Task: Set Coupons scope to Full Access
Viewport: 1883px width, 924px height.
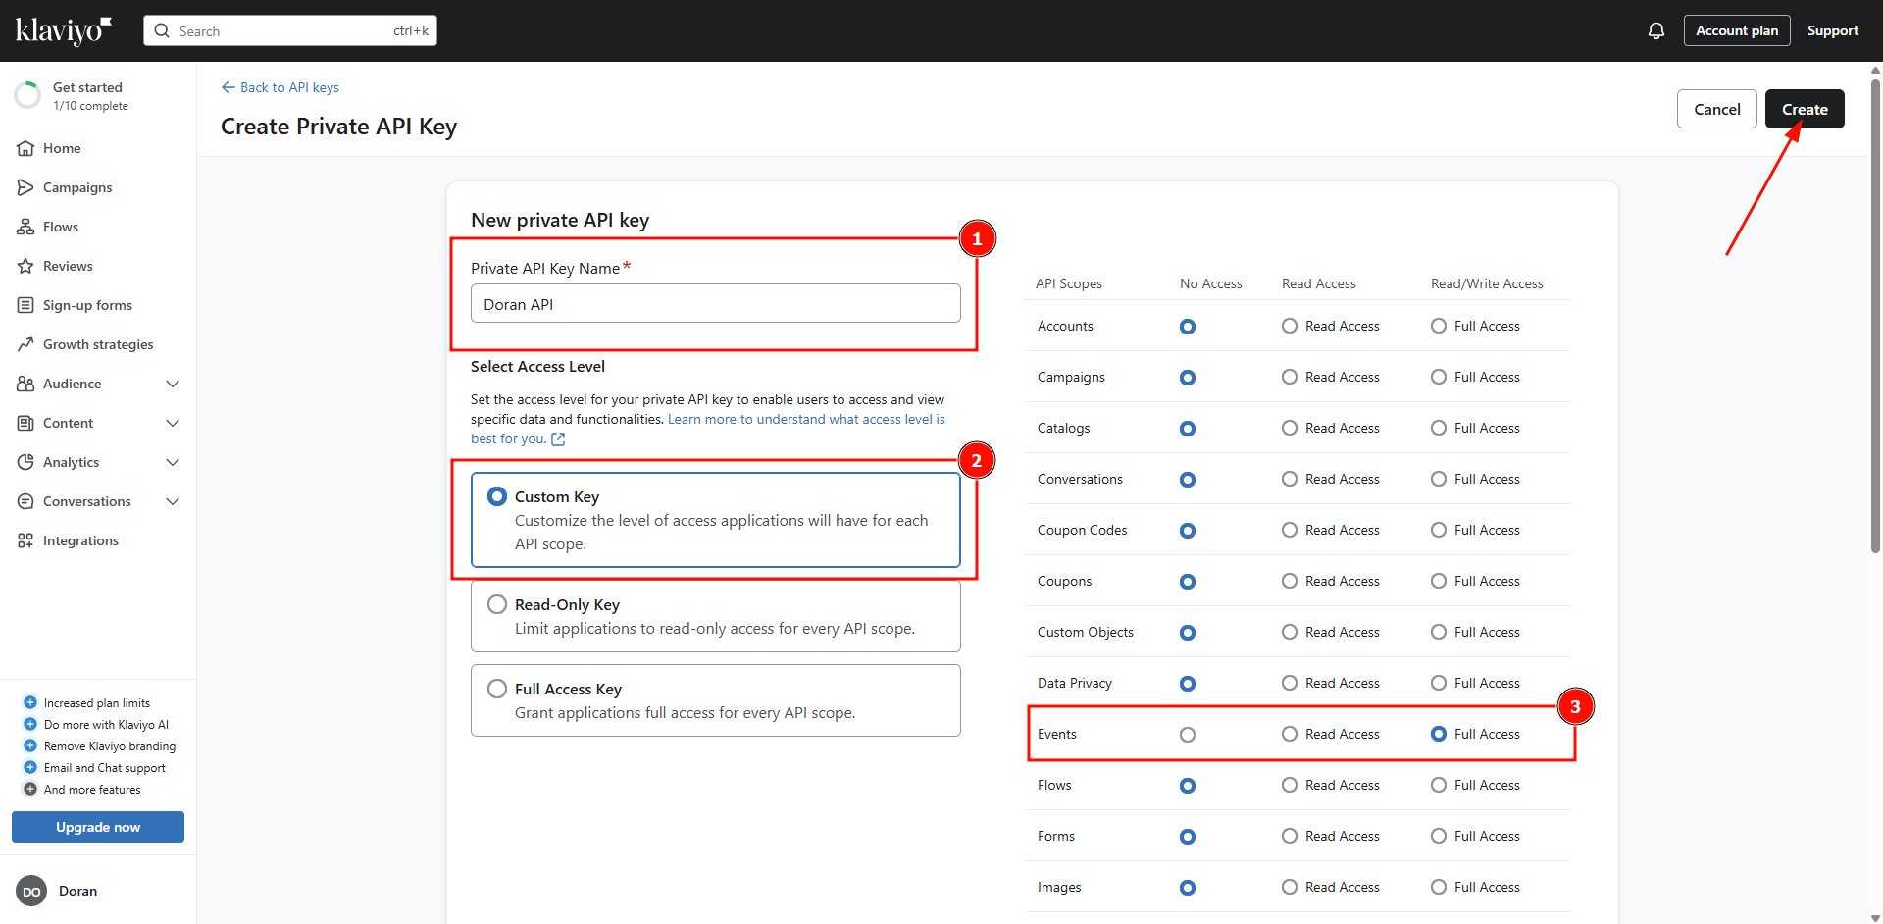Action: click(x=1439, y=581)
